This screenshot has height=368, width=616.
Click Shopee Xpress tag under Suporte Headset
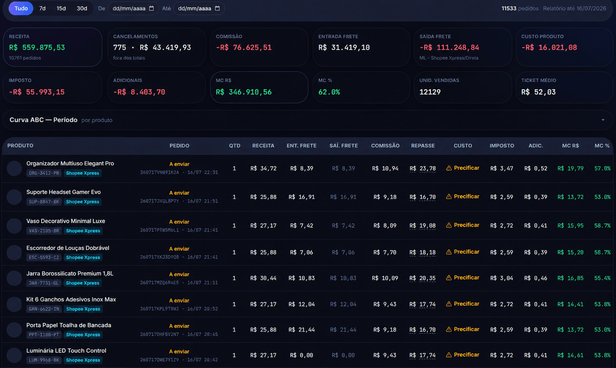pyautogui.click(x=83, y=202)
